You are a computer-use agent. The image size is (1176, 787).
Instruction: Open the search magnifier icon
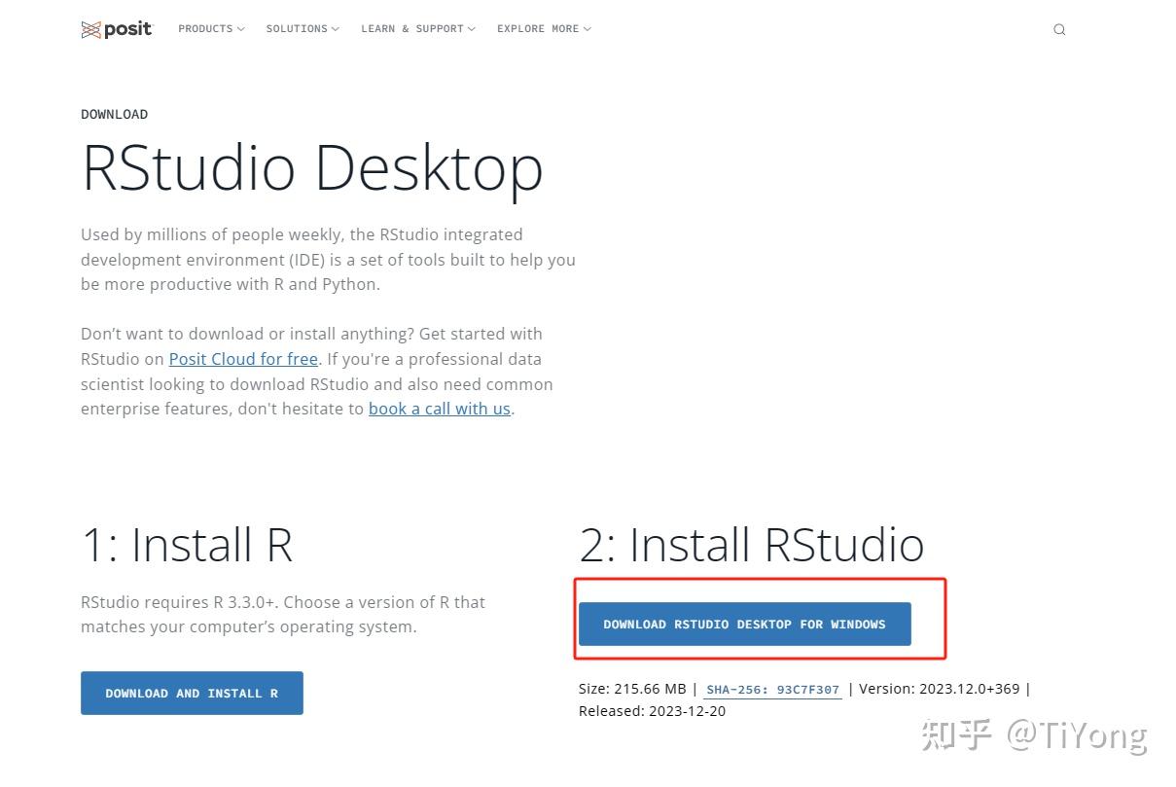(1059, 29)
